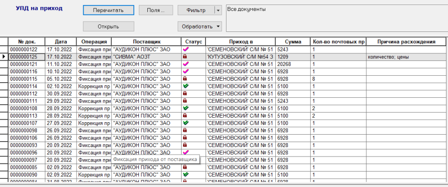Click pink checkmark status of document 0000000121

click(x=186, y=64)
